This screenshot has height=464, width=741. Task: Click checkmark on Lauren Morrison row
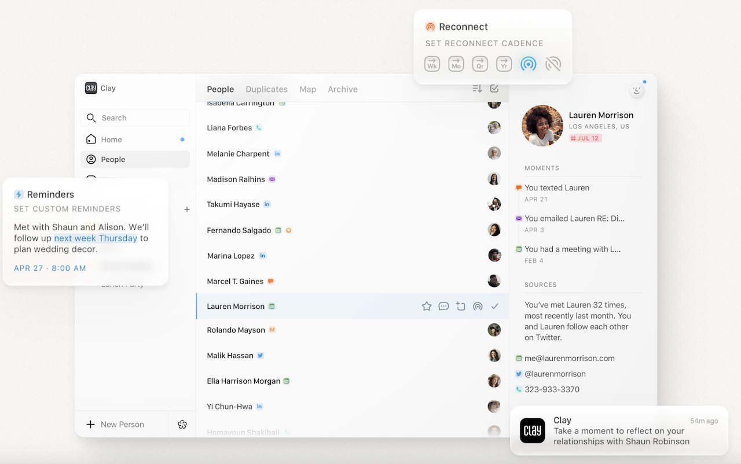[494, 307]
